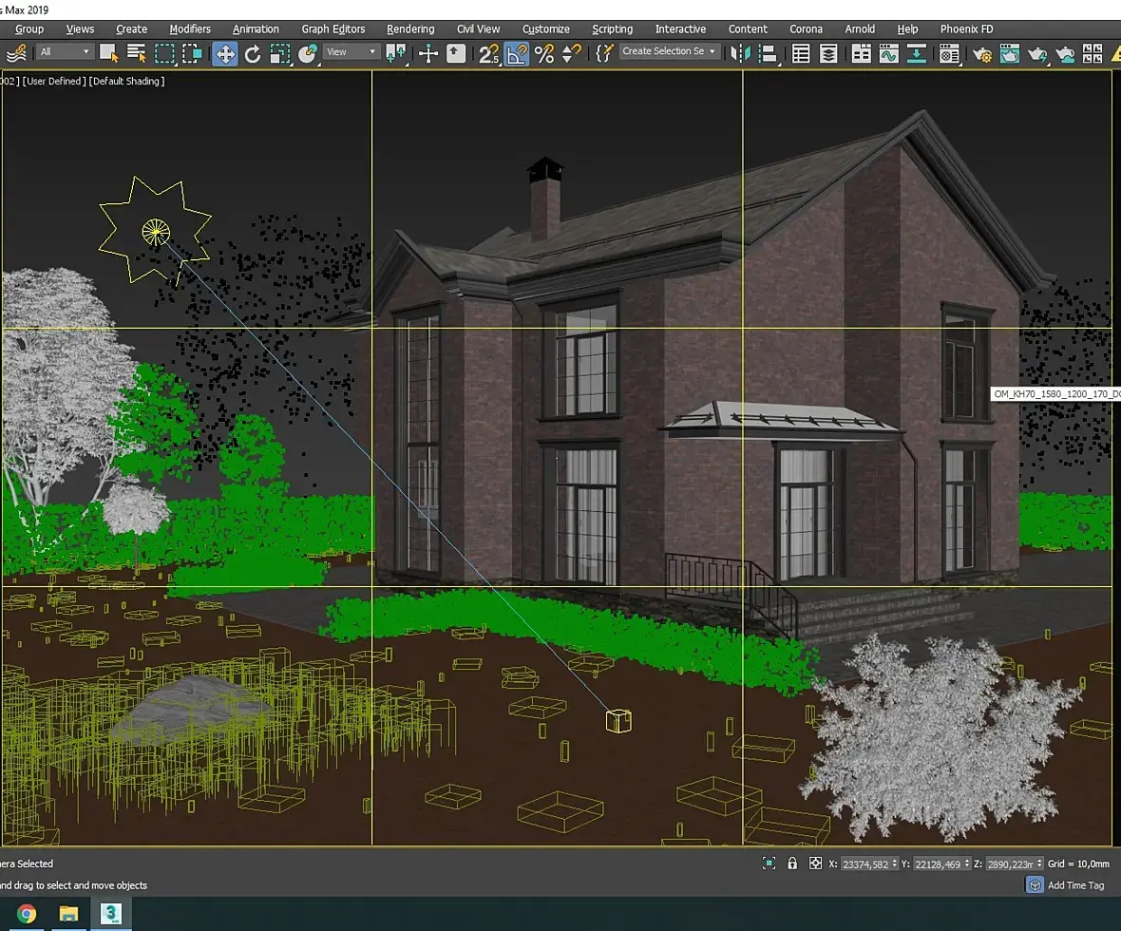Toggle the 2.5D Snaps button
This screenshot has width=1121, height=931.
point(488,53)
